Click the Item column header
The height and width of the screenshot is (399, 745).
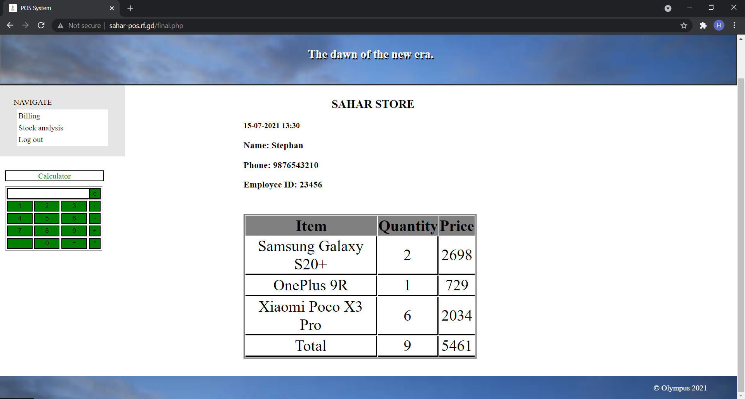point(311,226)
